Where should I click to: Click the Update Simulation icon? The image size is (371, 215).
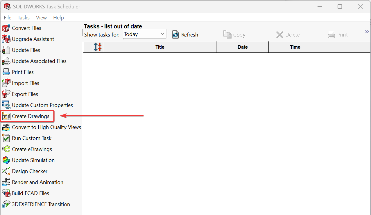(6, 160)
